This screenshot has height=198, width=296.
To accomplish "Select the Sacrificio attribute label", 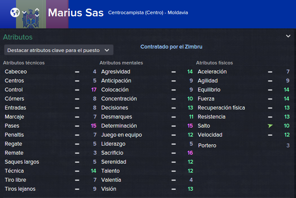I will tap(112, 153).
